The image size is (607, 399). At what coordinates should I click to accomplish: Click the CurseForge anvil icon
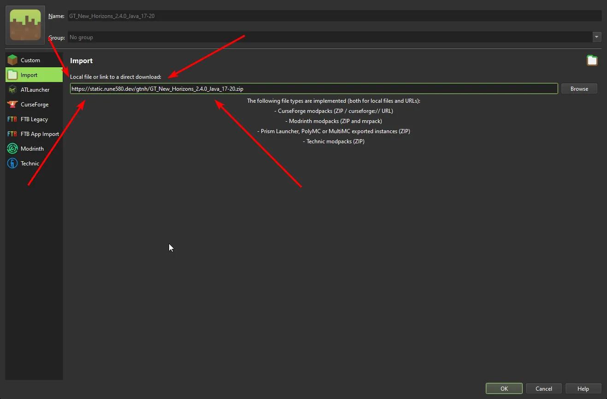(12, 105)
